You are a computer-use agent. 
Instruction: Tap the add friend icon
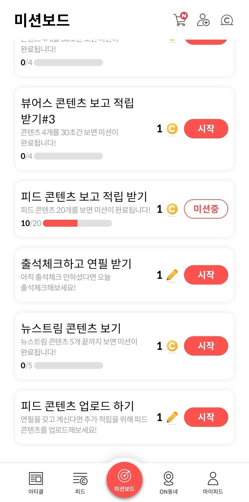203,20
